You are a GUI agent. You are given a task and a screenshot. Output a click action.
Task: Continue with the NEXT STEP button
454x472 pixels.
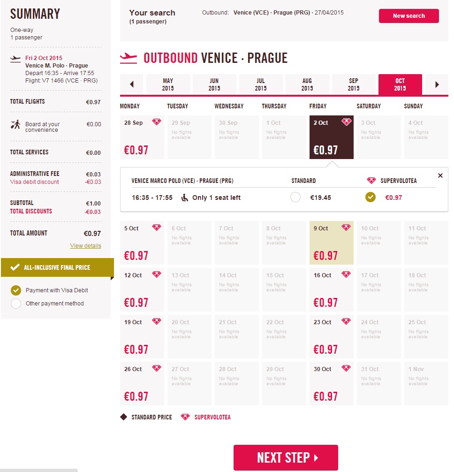(286, 457)
